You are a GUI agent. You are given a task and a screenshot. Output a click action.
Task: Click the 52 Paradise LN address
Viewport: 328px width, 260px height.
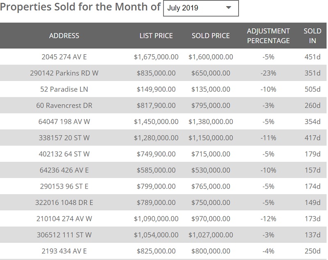(64, 89)
